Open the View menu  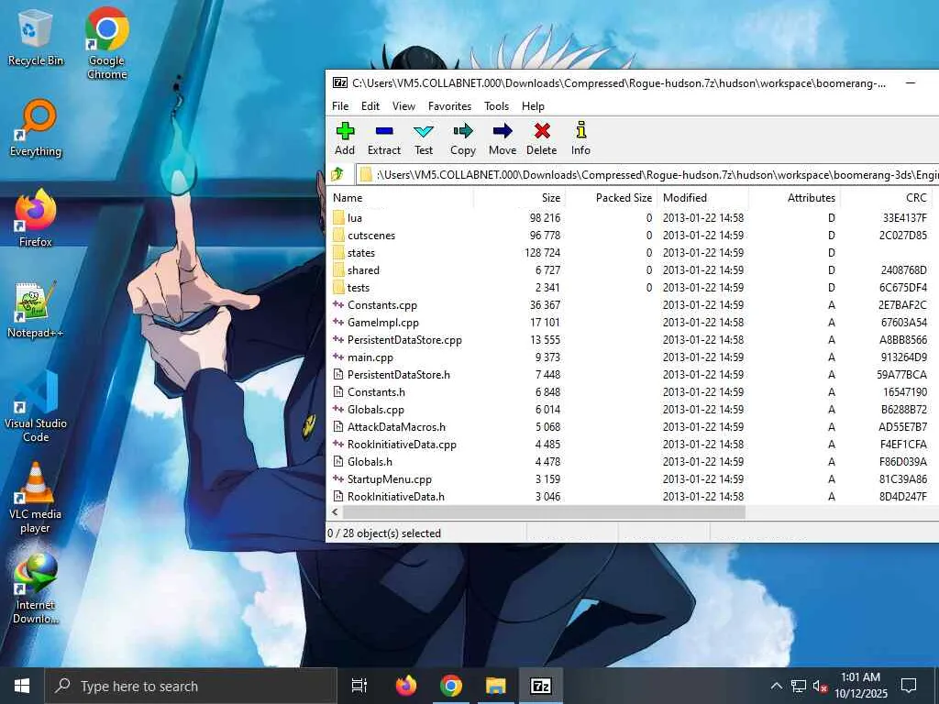(403, 106)
